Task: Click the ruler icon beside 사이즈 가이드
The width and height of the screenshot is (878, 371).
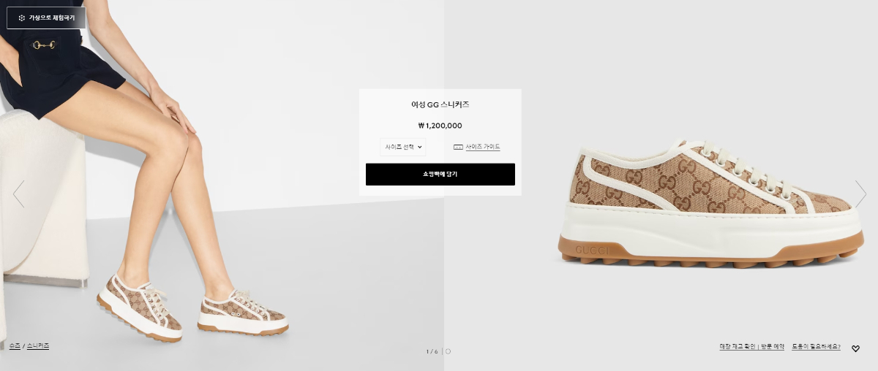Action: pyautogui.click(x=458, y=147)
